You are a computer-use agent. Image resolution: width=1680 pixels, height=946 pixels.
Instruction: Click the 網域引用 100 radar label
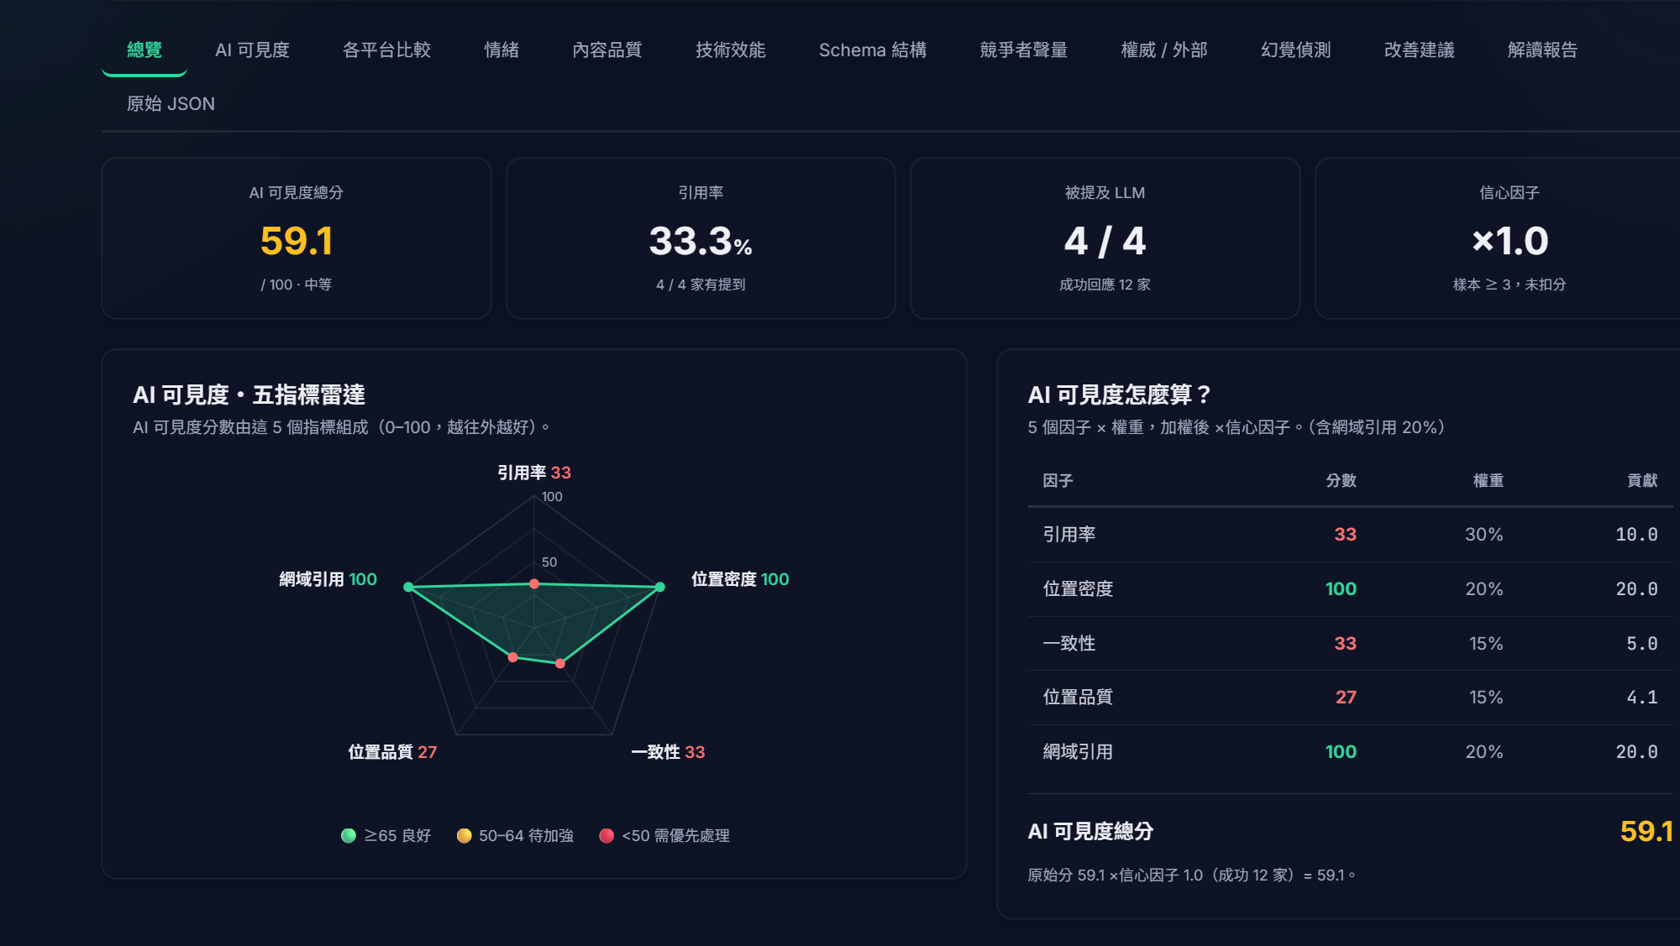click(x=328, y=579)
